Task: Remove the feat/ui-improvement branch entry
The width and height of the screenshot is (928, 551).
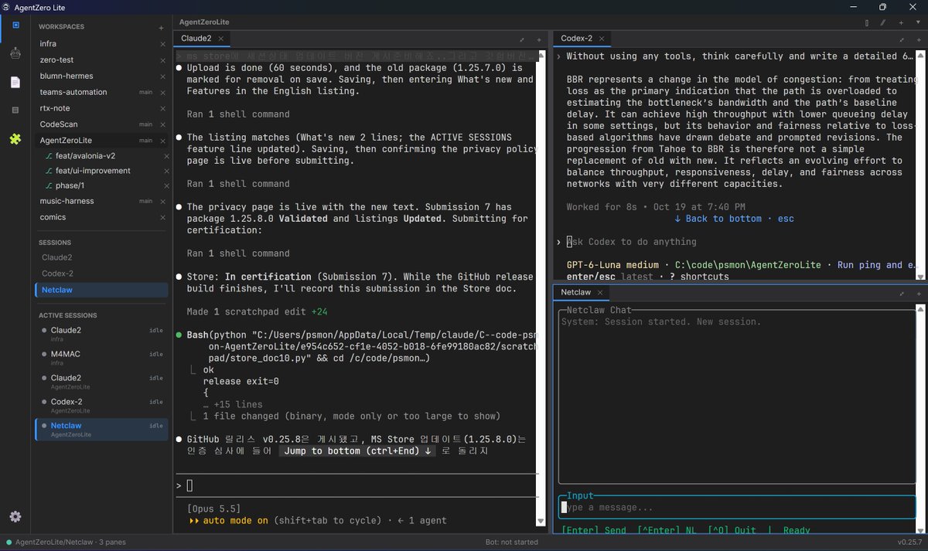Action: pyautogui.click(x=166, y=171)
